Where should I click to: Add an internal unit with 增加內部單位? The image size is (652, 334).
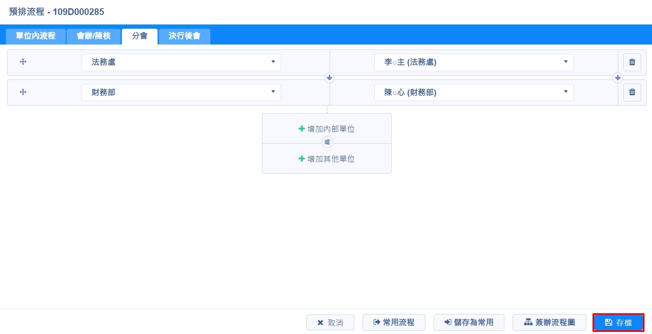tap(327, 129)
